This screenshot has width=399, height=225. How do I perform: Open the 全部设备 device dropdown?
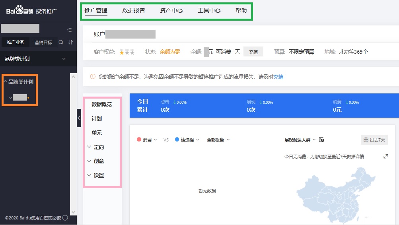coord(218,140)
